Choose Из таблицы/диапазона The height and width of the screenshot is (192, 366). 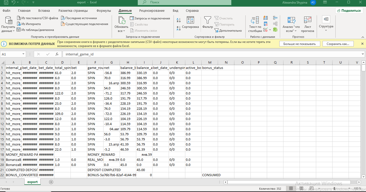coord(35,30)
